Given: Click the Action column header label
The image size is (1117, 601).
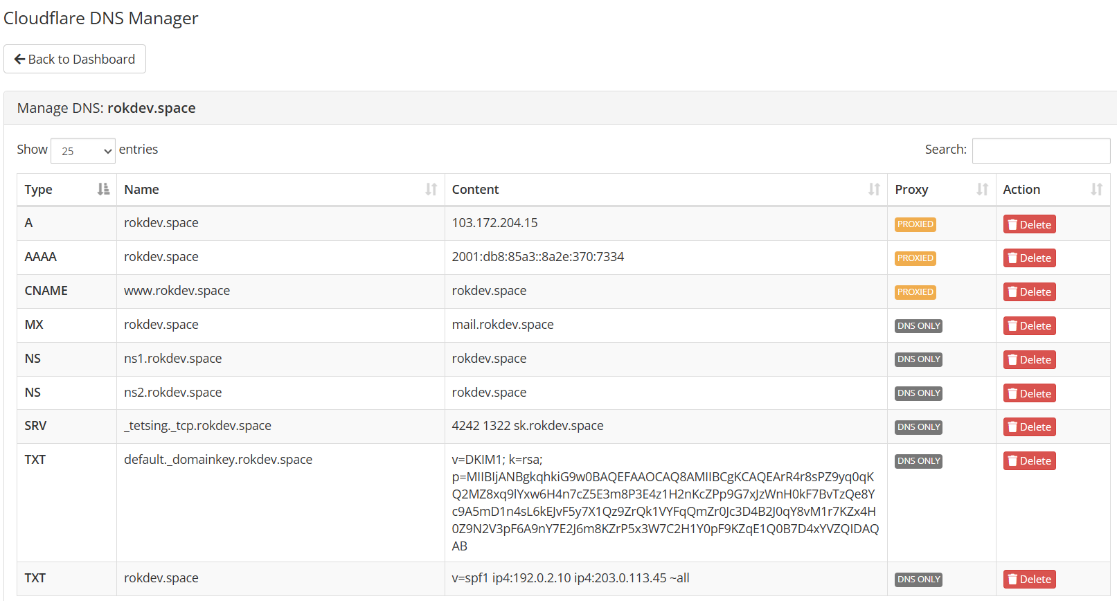Looking at the screenshot, I should click(1021, 190).
